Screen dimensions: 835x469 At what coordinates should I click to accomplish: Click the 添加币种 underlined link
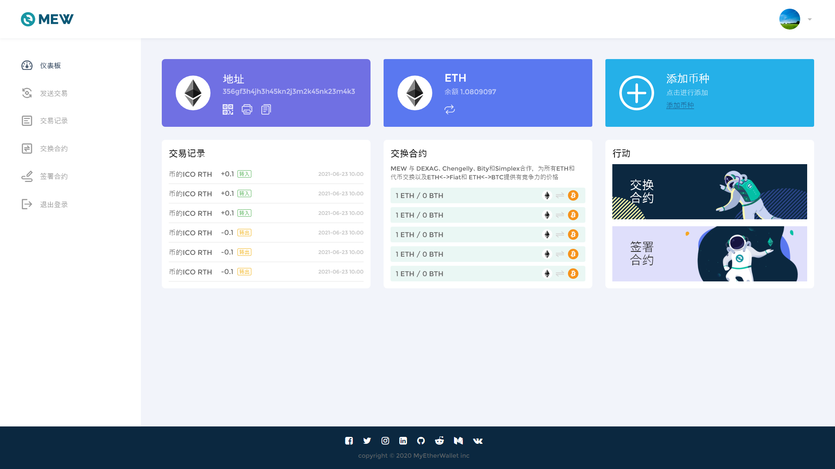(x=680, y=106)
